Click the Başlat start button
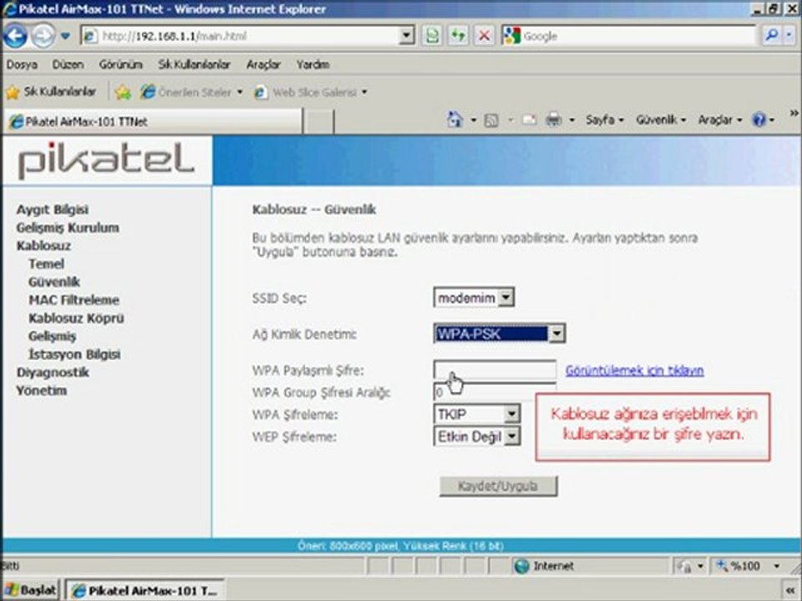 pyautogui.click(x=31, y=590)
